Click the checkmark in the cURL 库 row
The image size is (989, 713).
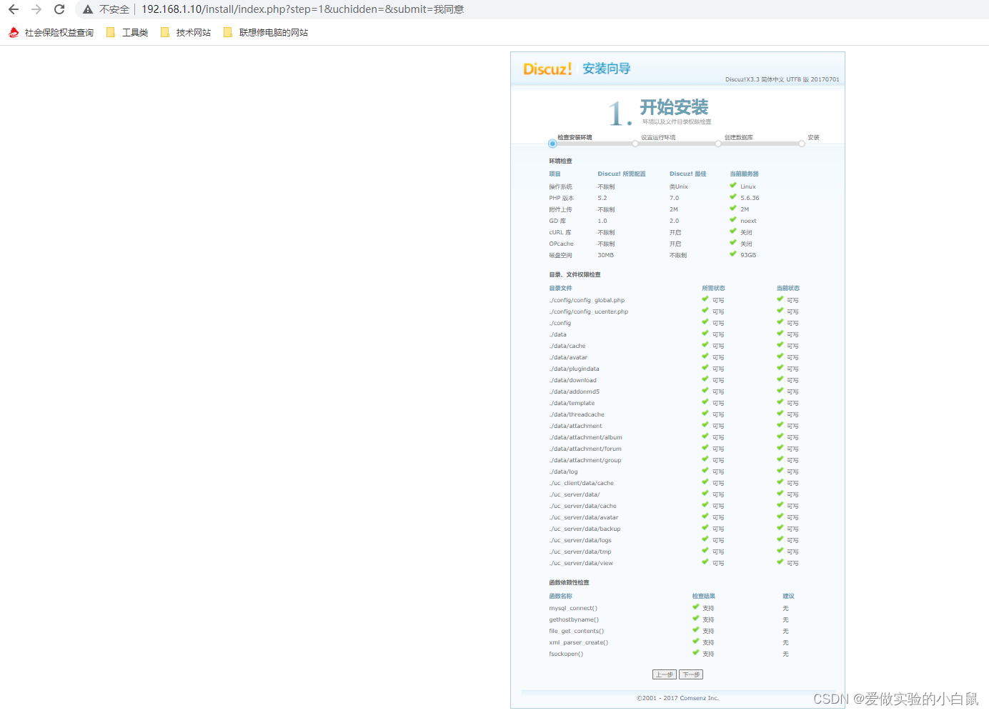(x=732, y=231)
